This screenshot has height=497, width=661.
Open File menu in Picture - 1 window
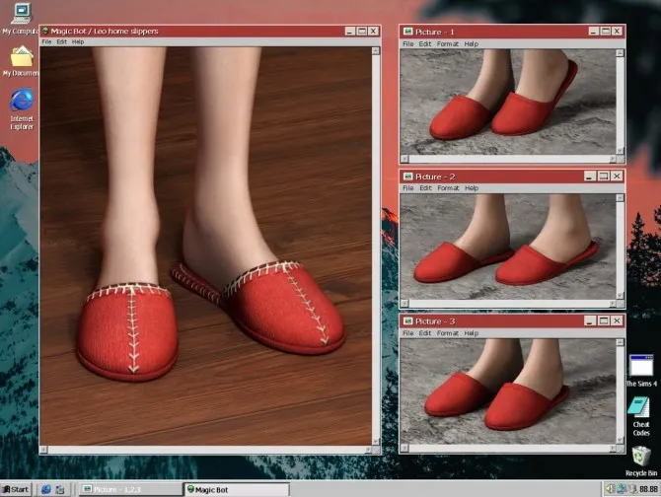tap(407, 43)
